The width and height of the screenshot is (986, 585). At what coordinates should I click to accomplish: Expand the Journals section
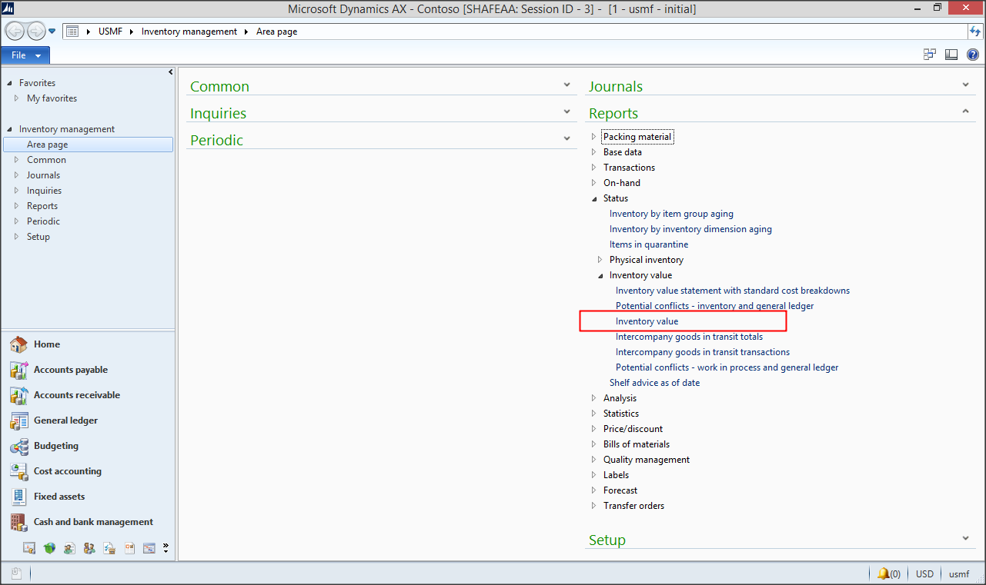[x=965, y=85]
